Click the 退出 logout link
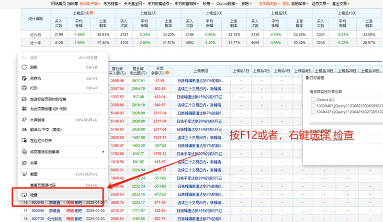 tap(286, 4)
